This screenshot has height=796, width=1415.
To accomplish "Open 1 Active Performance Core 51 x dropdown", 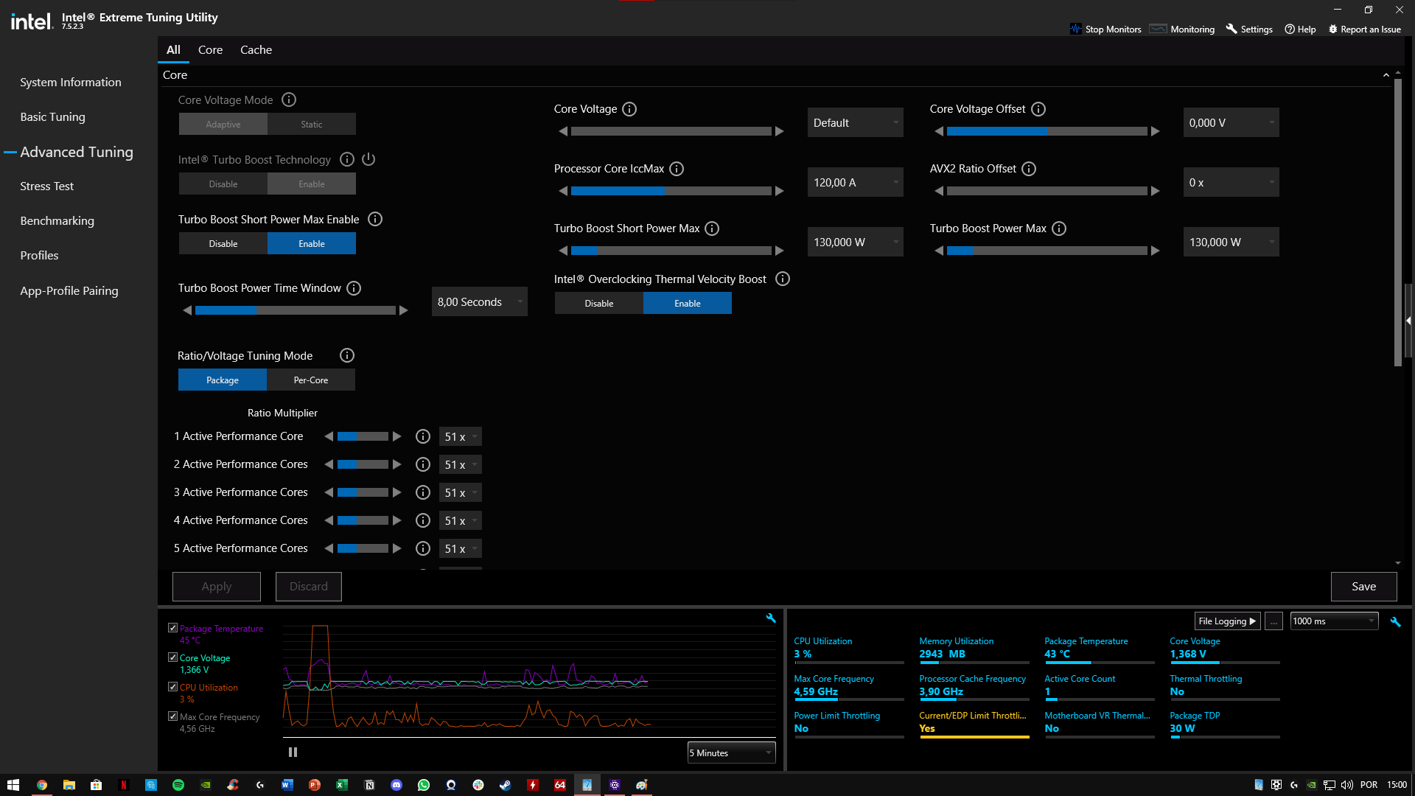I will click(461, 436).
